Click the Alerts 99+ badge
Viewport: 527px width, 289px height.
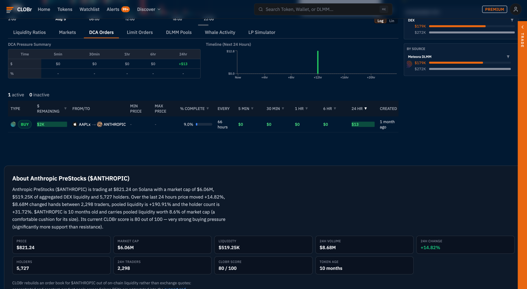[125, 9]
